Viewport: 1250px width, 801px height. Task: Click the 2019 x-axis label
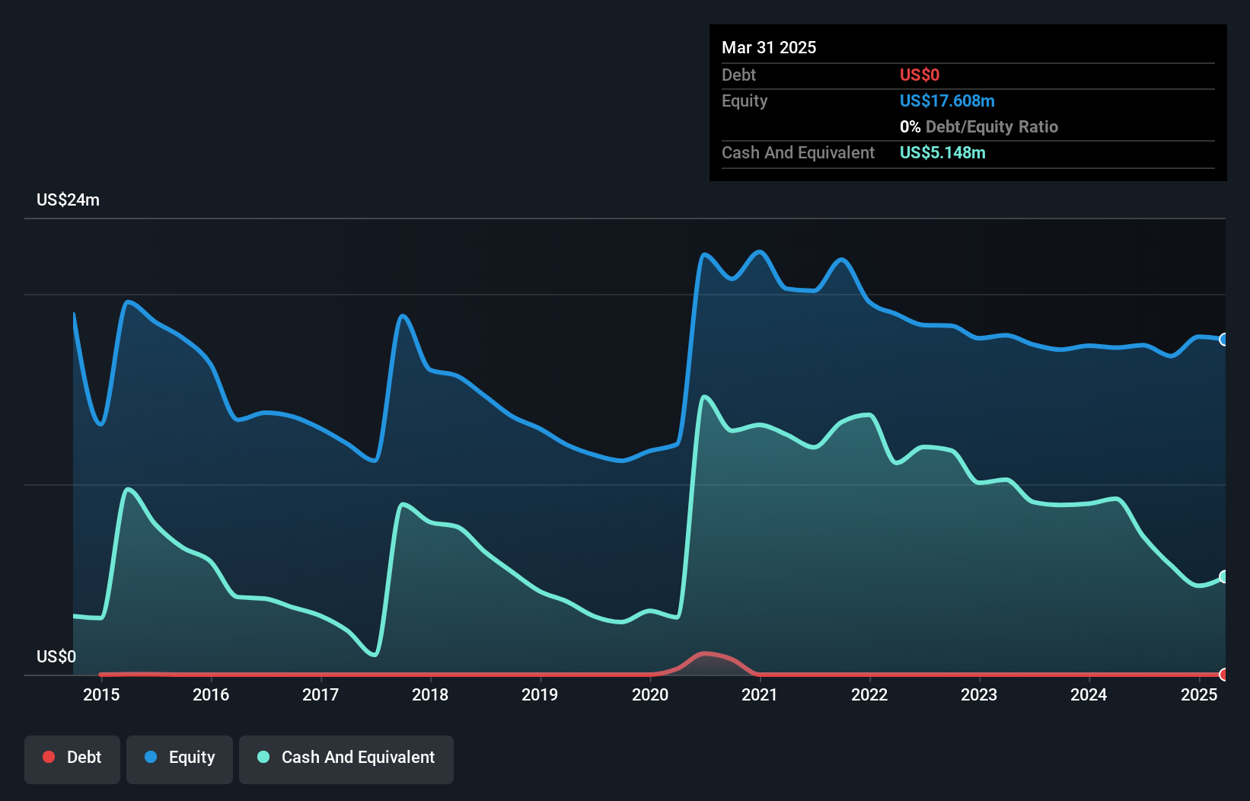pos(540,694)
